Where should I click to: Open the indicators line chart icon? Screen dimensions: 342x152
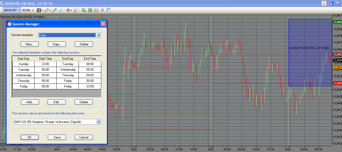(x=96, y=10)
